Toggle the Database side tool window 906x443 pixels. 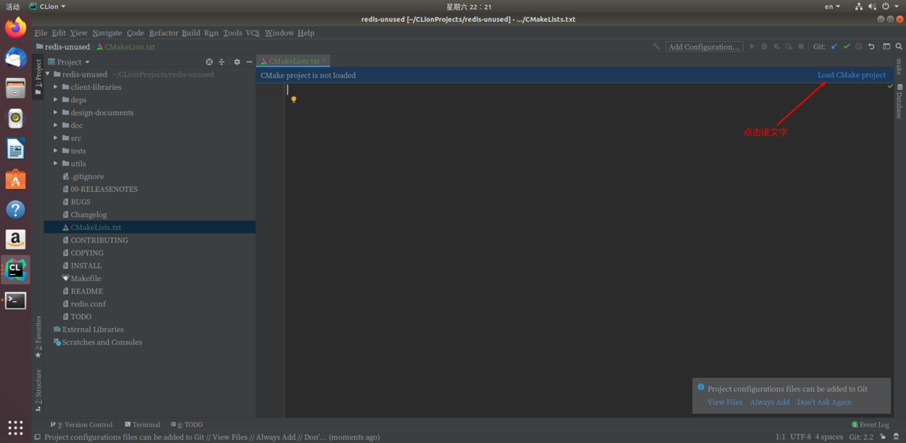(899, 102)
